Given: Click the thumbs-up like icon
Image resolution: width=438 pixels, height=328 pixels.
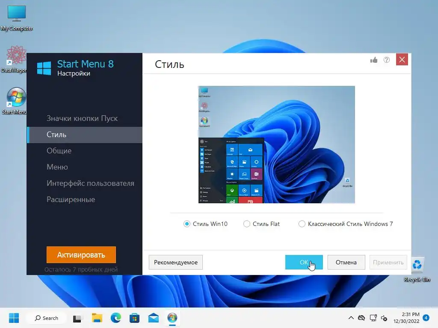Looking at the screenshot, I should click(374, 60).
